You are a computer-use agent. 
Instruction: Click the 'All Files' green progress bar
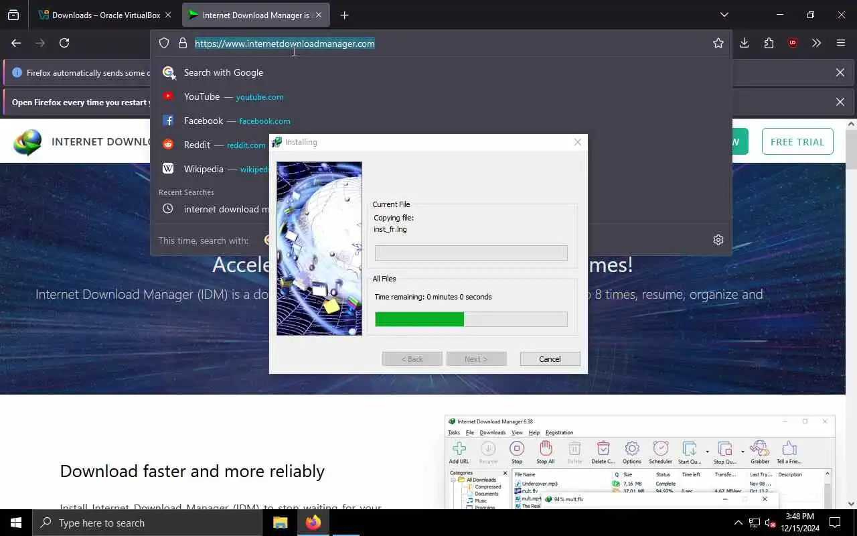pos(471,319)
